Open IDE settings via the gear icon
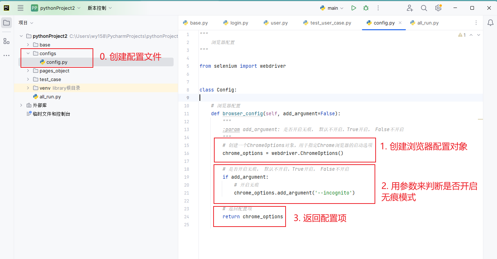Viewport: 497px width, 259px height. point(438,8)
